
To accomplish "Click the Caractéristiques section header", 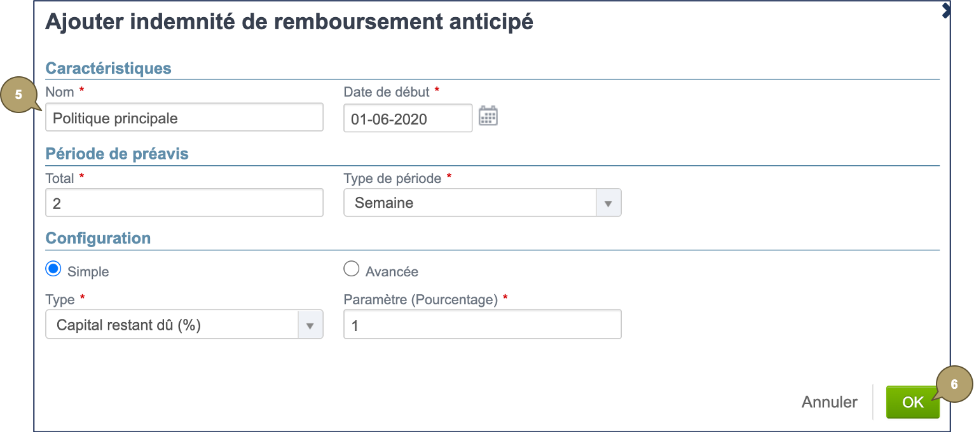I will [x=108, y=68].
